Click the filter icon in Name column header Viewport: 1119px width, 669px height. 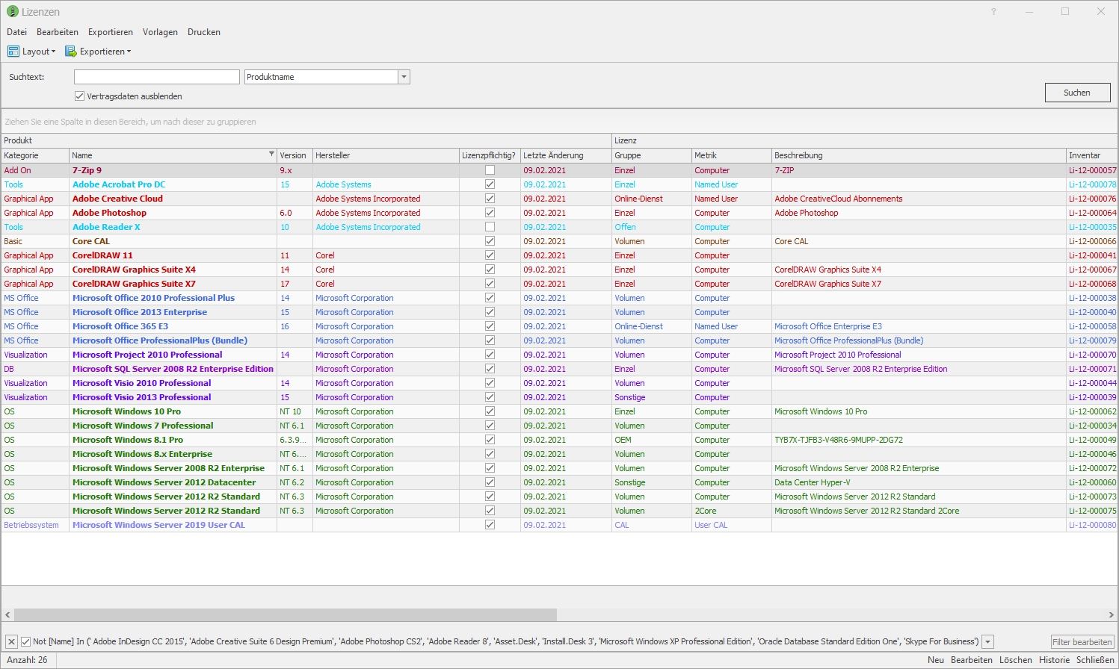point(271,155)
